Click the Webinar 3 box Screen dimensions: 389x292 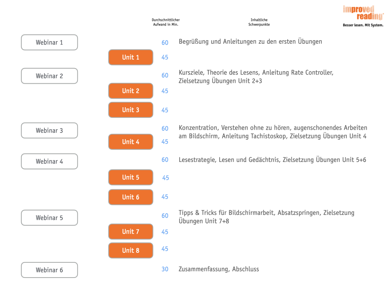[x=49, y=130]
